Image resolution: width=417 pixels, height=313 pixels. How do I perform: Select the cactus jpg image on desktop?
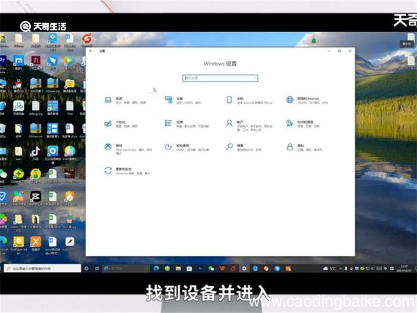point(70,221)
